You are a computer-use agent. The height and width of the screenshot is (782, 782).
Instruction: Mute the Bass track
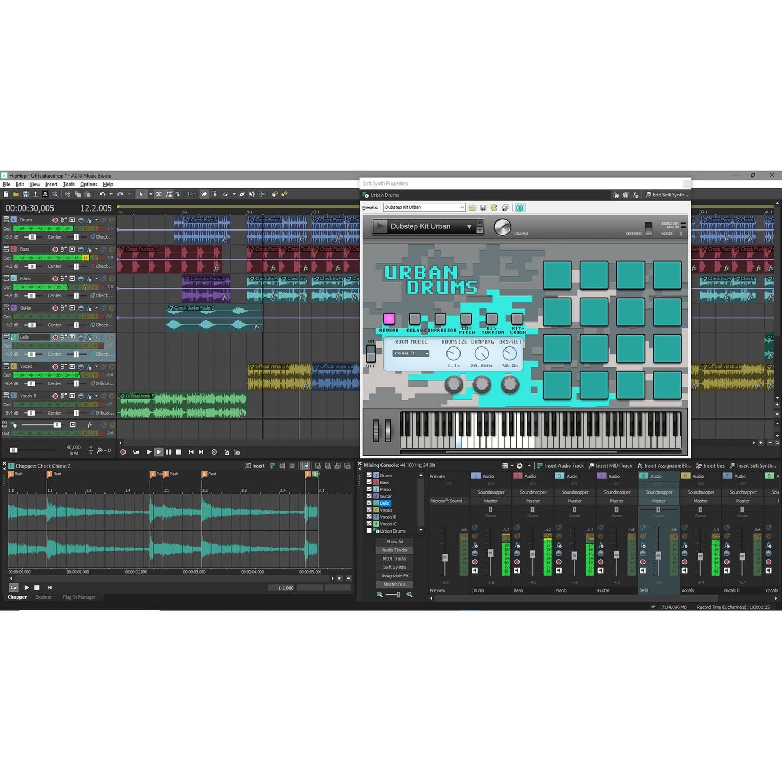click(x=72, y=249)
